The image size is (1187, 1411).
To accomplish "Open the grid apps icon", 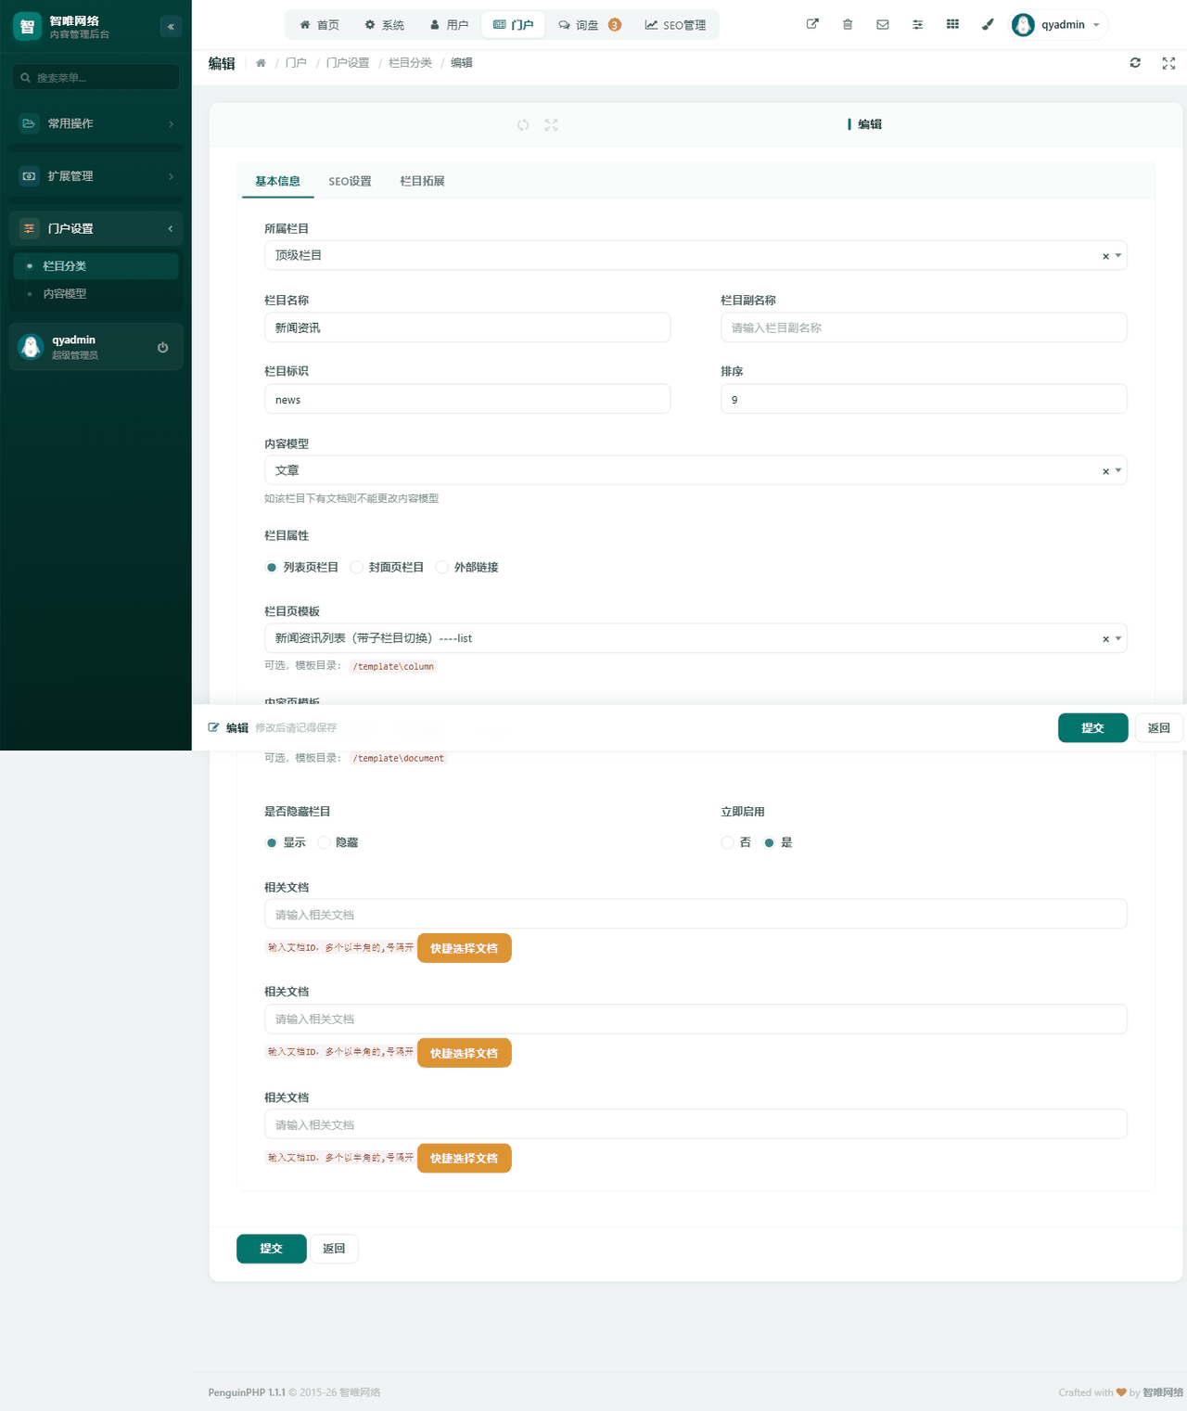I will pos(952,24).
